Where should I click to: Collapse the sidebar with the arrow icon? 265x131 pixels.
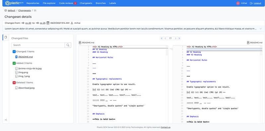tap(6, 120)
